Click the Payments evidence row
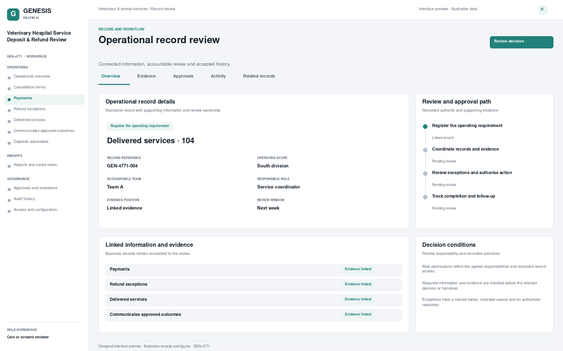This screenshot has width=563, height=351. (x=254, y=270)
